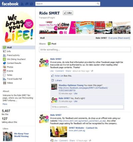Open friend requests icon in header
Screen dimensions: 133x142
[x=22, y=4]
